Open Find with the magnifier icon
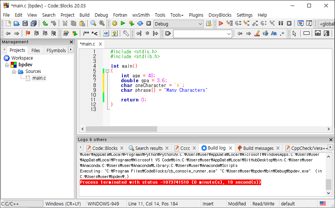The image size is (335, 208). pyautogui.click(x=93, y=24)
